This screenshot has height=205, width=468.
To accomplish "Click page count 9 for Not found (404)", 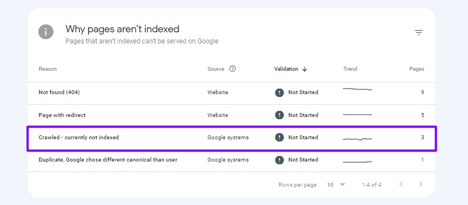I will coord(422,92).
